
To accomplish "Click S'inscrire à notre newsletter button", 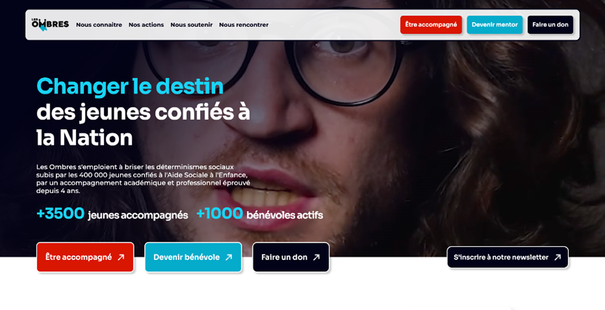I will coord(508,257).
